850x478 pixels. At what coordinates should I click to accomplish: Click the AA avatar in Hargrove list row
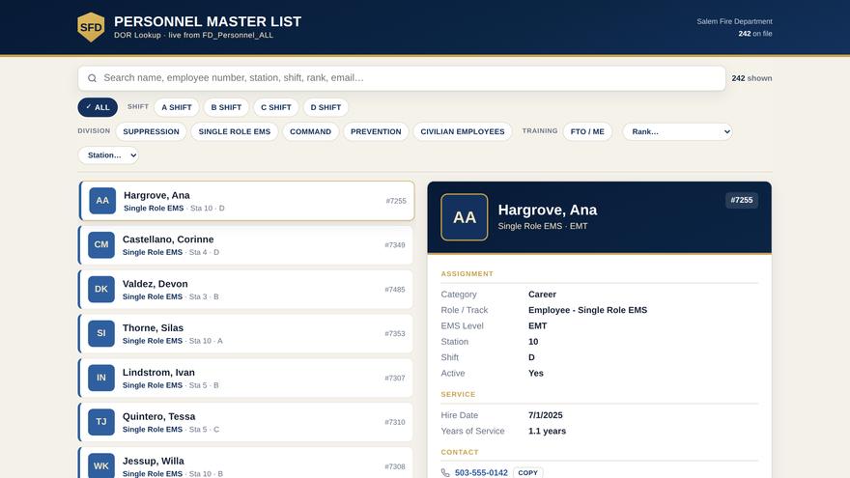coord(102,201)
